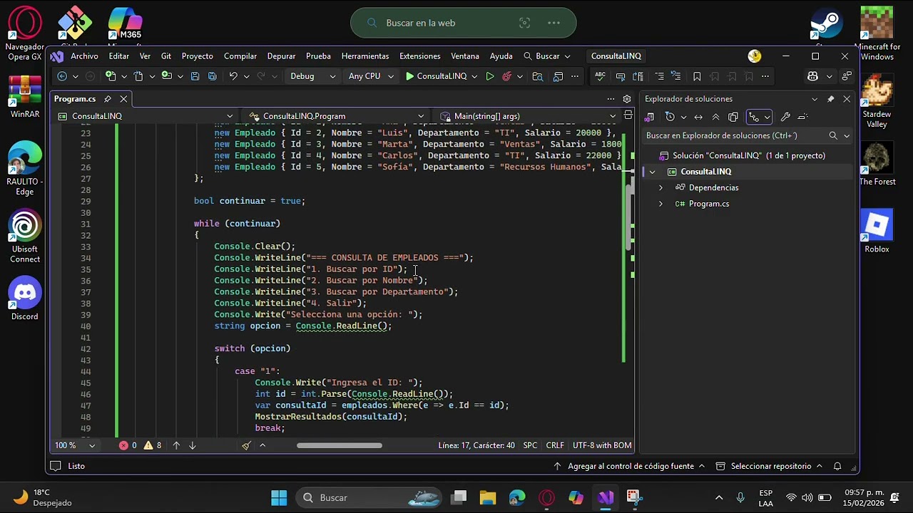Open the Archivo menu
The width and height of the screenshot is (913, 513).
coord(84,56)
